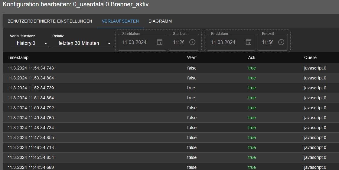
Task: Select the row with timestamp 11:54:34.748
Action: pyautogui.click(x=171, y=68)
